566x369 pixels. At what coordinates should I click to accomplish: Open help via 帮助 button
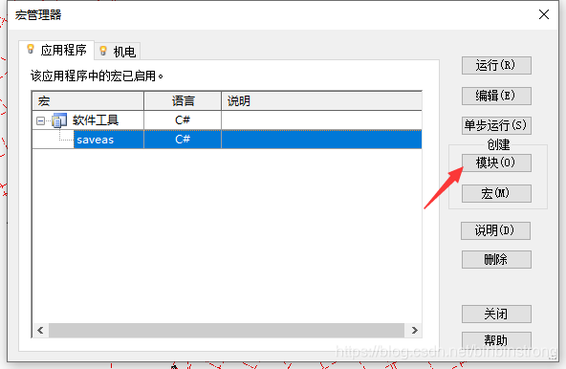[x=496, y=340]
